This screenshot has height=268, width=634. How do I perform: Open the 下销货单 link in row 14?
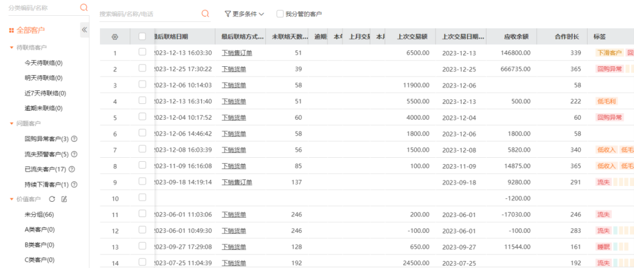coord(234,263)
